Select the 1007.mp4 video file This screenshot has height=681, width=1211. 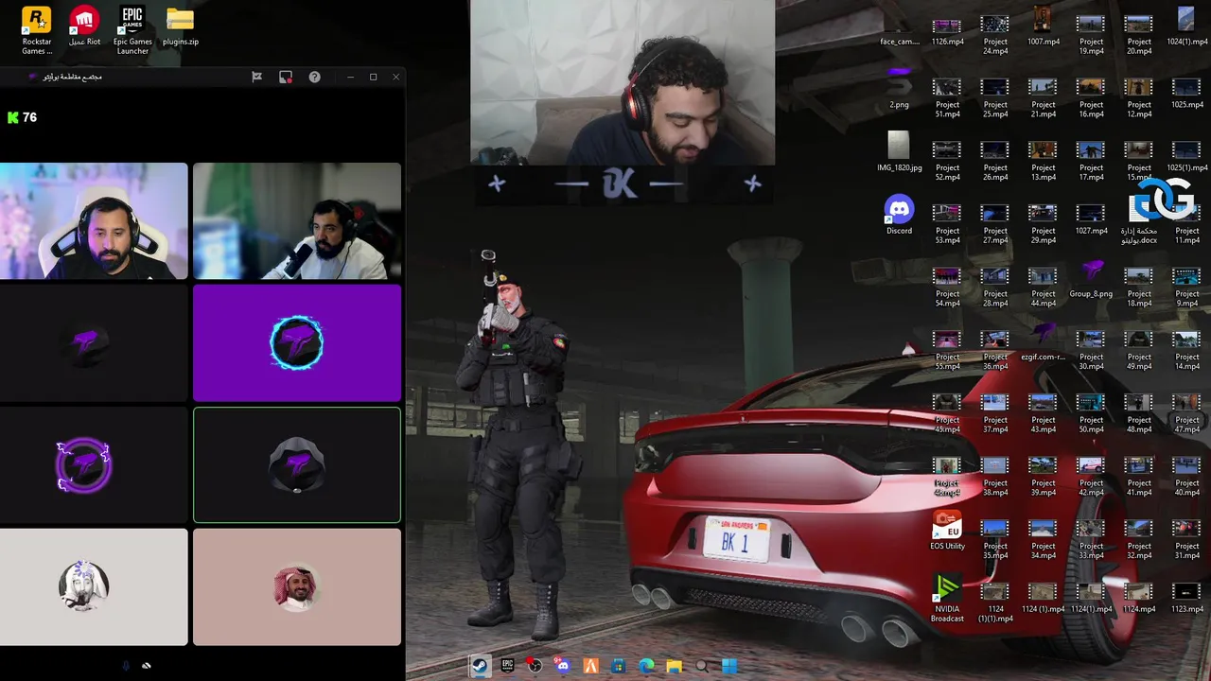point(1043,26)
